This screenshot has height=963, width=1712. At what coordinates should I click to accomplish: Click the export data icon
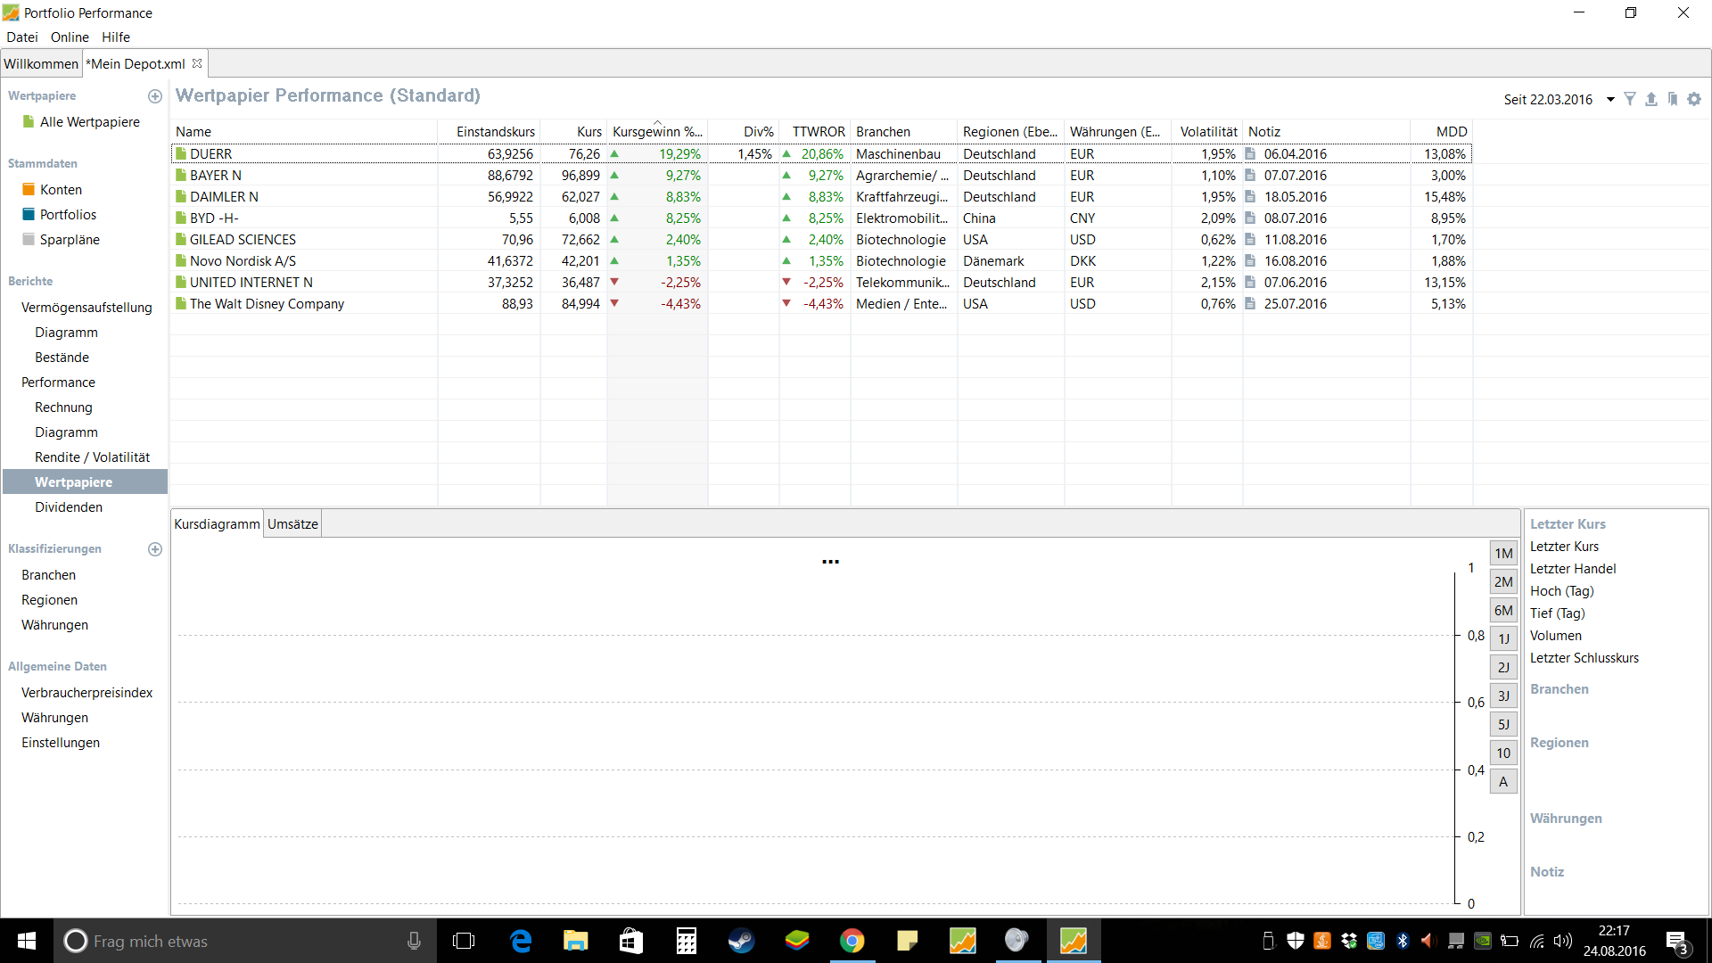click(1651, 99)
